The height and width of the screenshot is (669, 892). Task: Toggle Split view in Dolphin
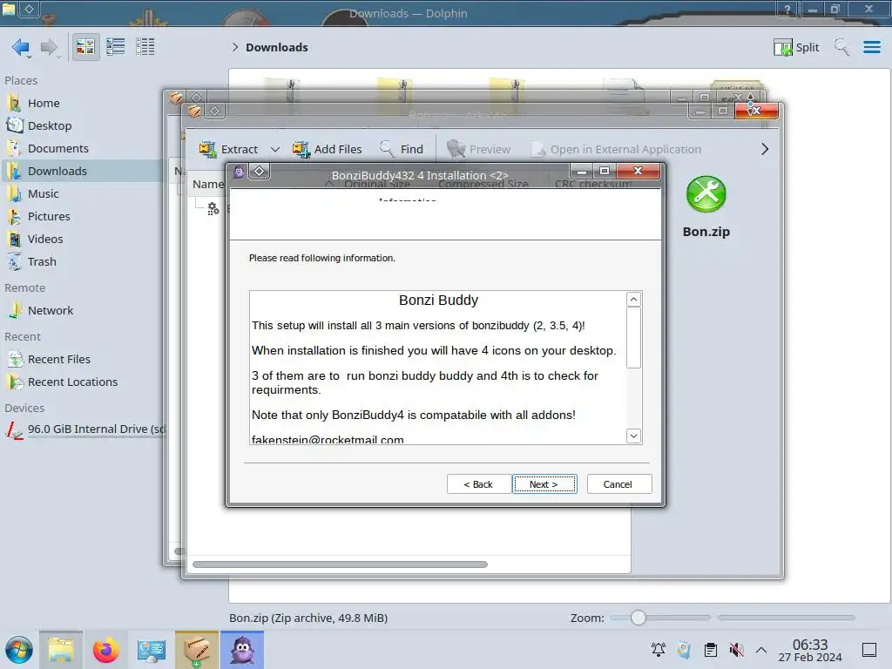(796, 47)
